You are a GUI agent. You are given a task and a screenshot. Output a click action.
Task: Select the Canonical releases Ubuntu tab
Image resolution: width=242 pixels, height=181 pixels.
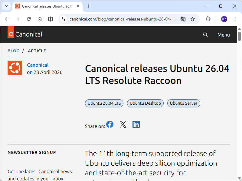[x=45, y=6]
